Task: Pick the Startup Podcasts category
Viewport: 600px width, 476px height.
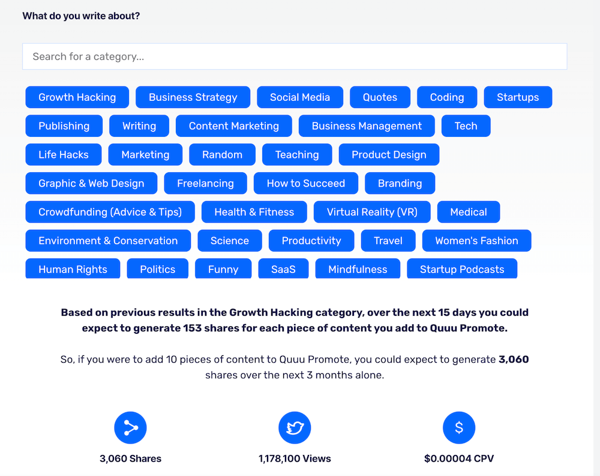Action: point(462,269)
